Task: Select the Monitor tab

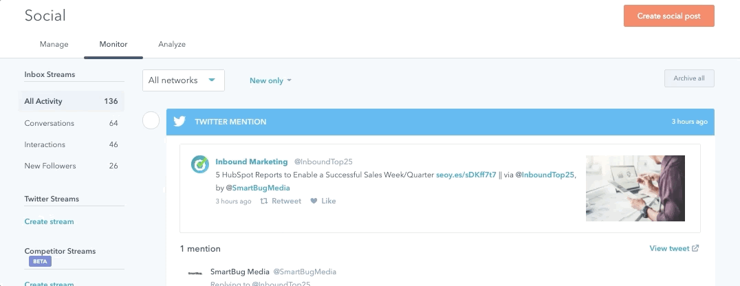Action: pos(113,45)
